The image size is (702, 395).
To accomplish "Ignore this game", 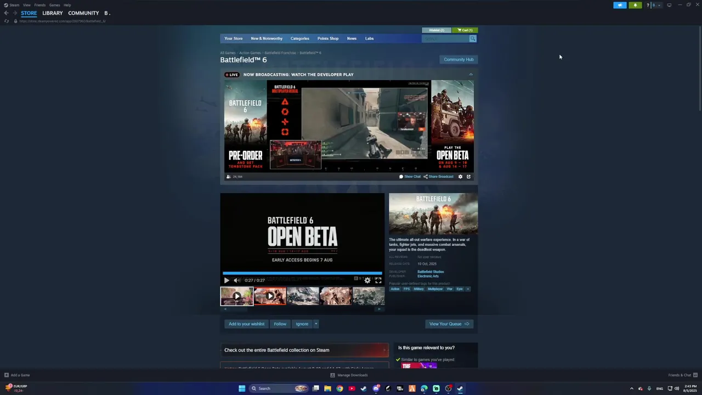I will click(x=302, y=324).
